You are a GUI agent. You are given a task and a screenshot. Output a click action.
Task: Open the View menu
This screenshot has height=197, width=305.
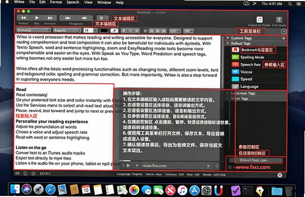(x=88, y=3)
